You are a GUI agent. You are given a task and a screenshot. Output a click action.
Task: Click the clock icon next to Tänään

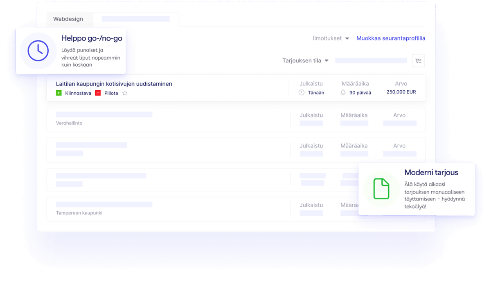point(301,92)
